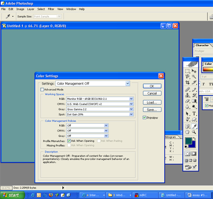
Task: Toggle the Hyphenate checkbox in Paragraph panel
Action: point(207,106)
